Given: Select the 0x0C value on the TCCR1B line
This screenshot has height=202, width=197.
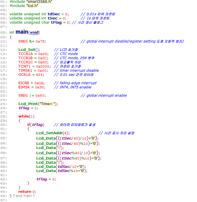Looking at the screenshot, I should tap(42, 58).
